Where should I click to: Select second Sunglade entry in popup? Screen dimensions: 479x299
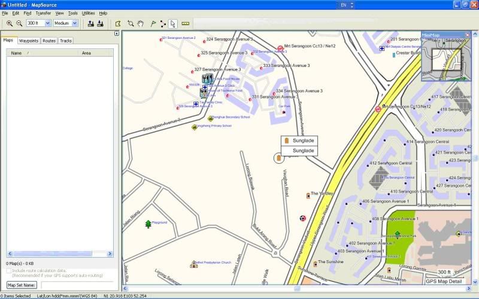(299, 151)
